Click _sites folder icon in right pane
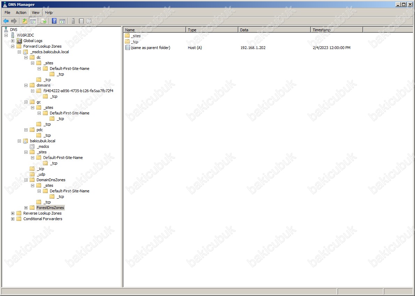Screen dimensions: 415x296 click(x=127, y=36)
